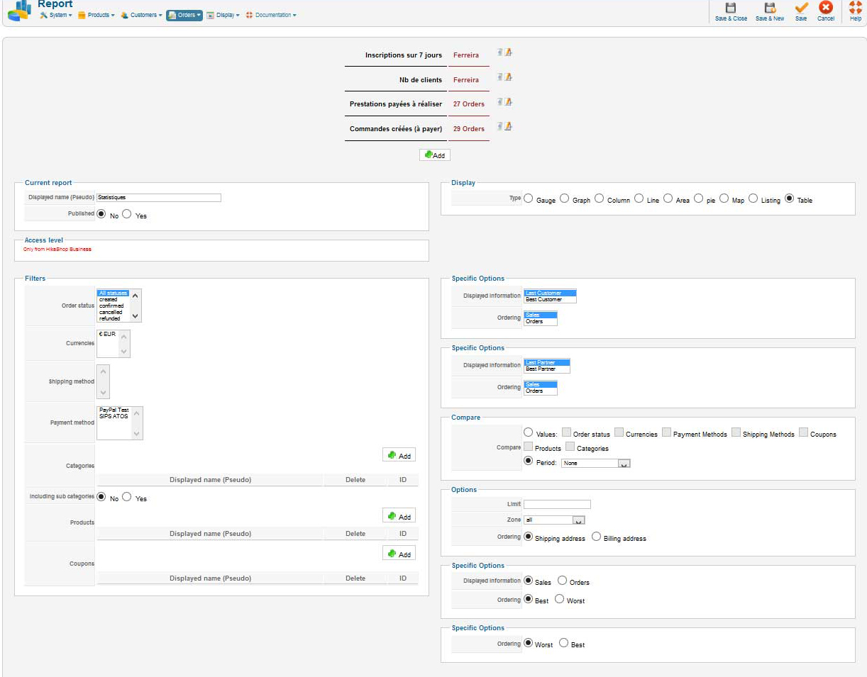Click the red Cancel icon
867x677 pixels.
[826, 8]
